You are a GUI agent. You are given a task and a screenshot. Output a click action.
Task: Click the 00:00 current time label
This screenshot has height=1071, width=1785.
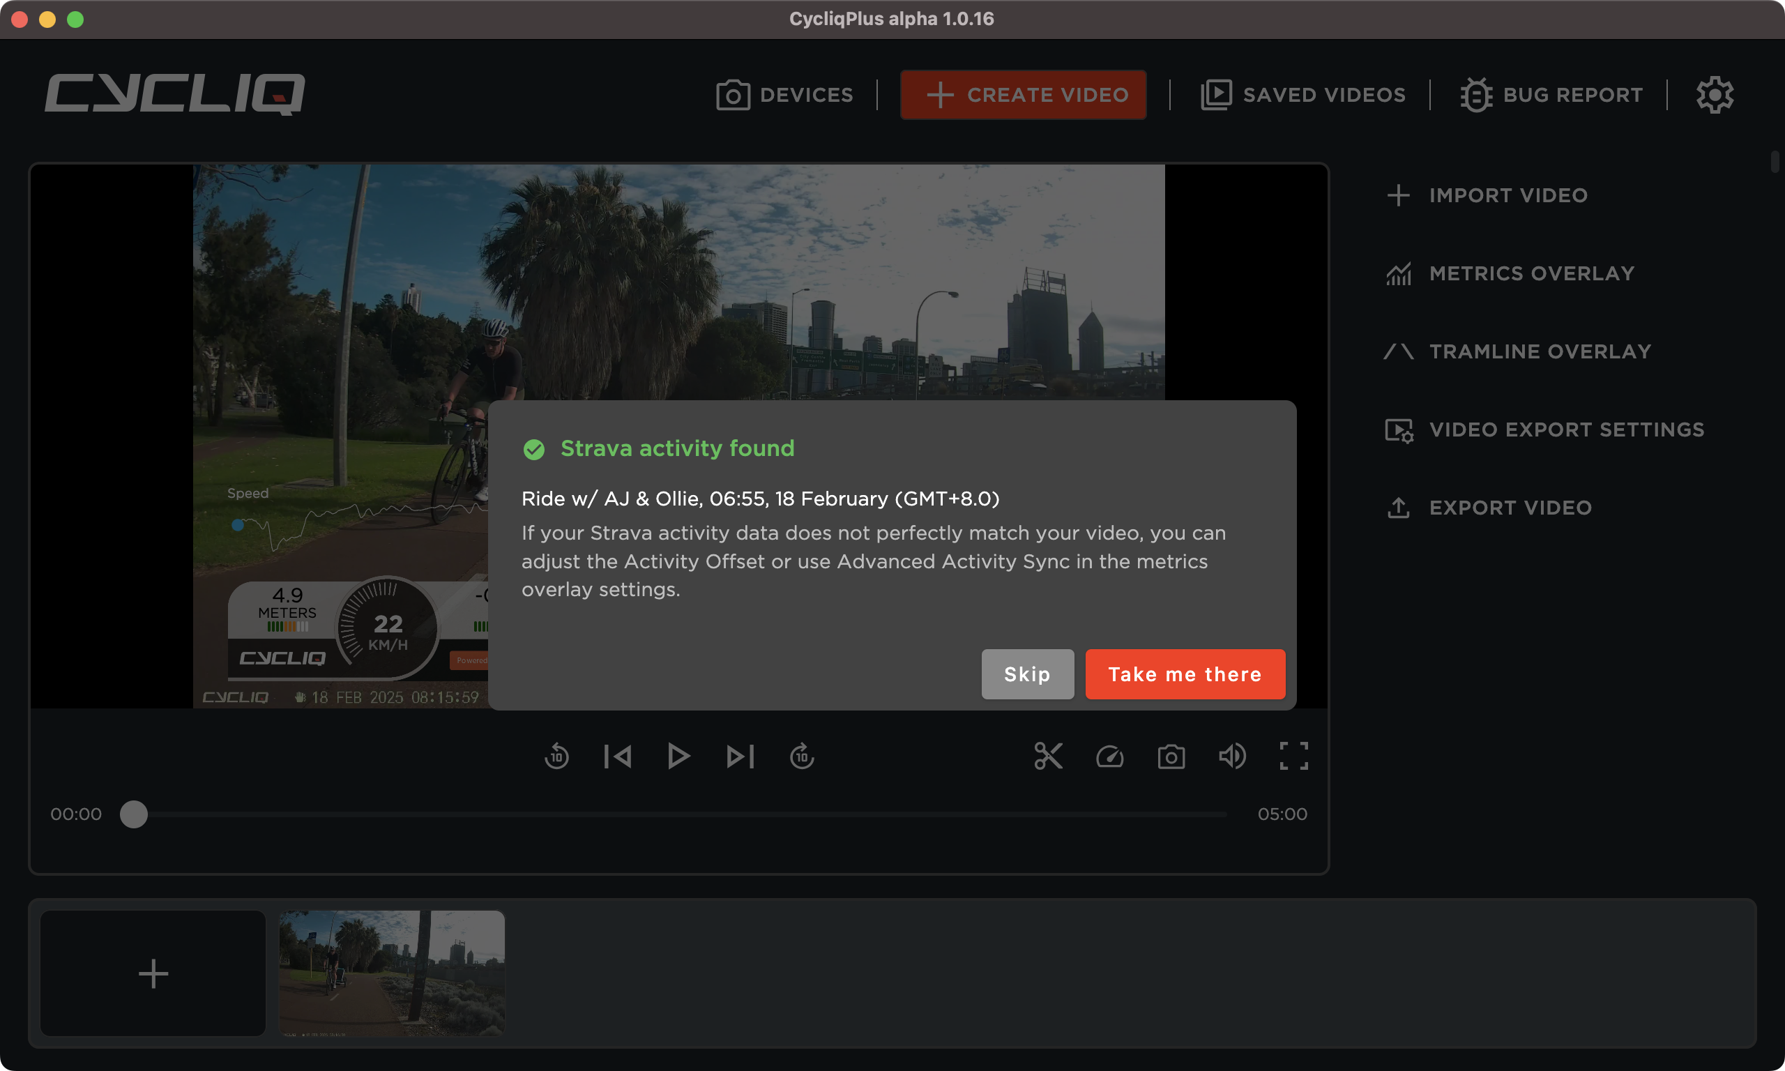[x=76, y=814]
